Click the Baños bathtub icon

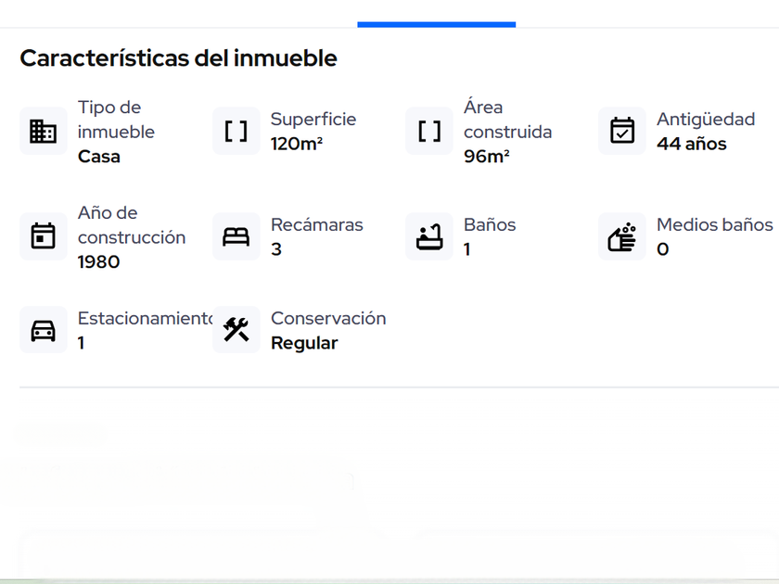(429, 236)
